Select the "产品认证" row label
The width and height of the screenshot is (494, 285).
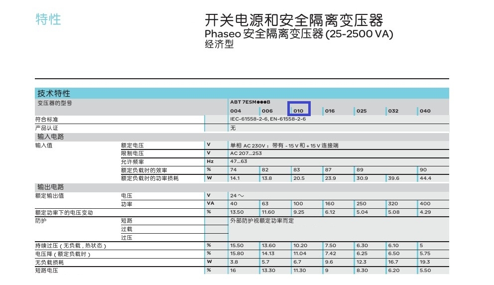coord(47,128)
